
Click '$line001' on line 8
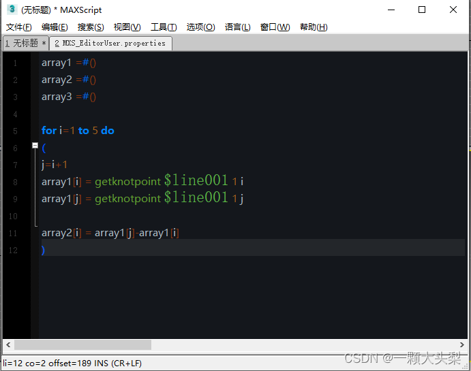tap(196, 180)
